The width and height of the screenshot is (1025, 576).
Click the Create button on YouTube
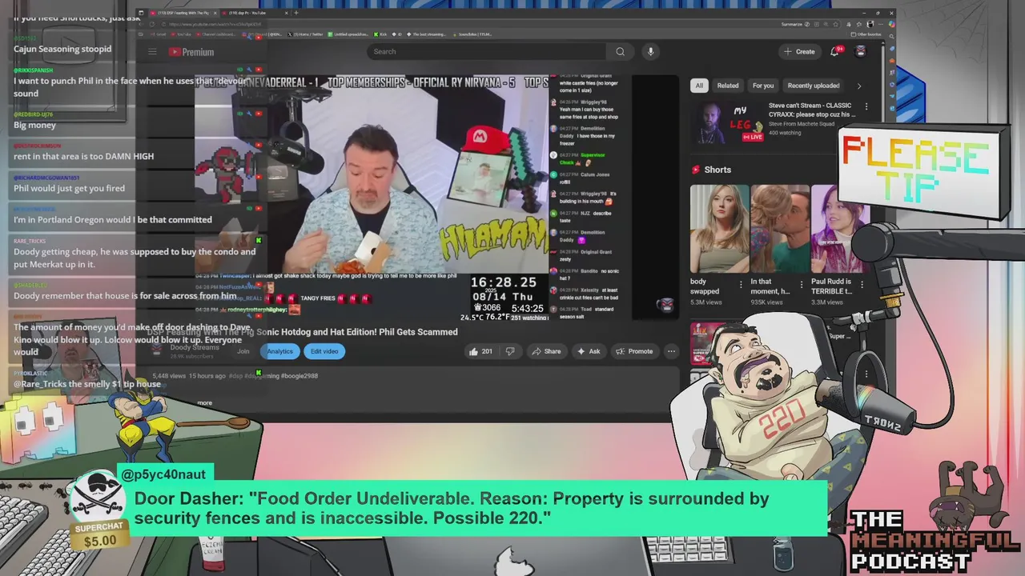[x=799, y=51]
